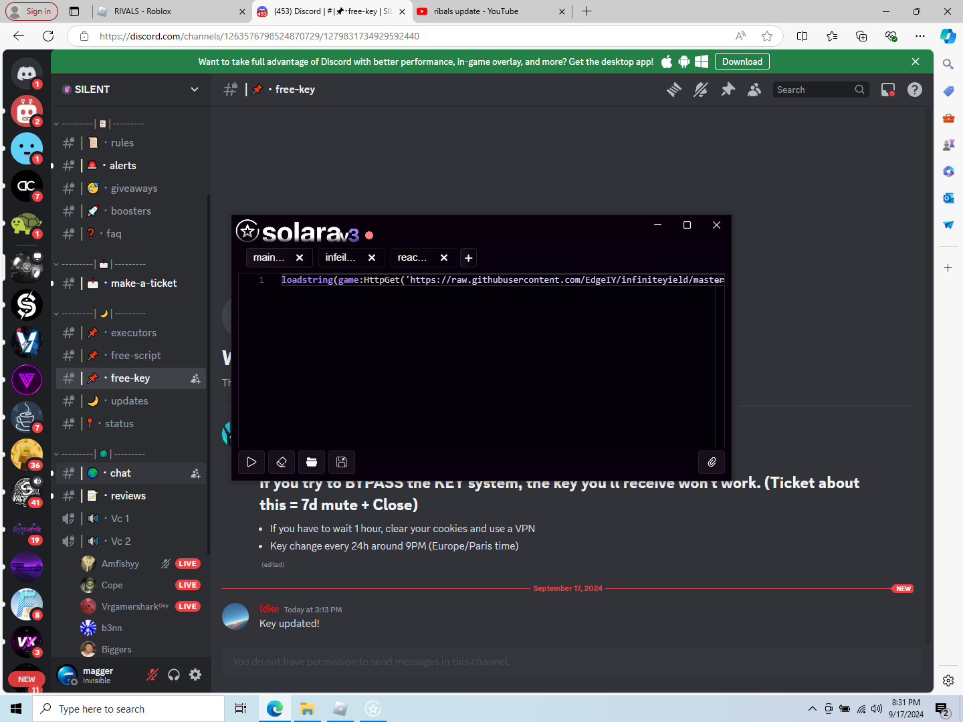Toggle the member list panel
Image resolution: width=963 pixels, height=722 pixels.
pyautogui.click(x=754, y=90)
